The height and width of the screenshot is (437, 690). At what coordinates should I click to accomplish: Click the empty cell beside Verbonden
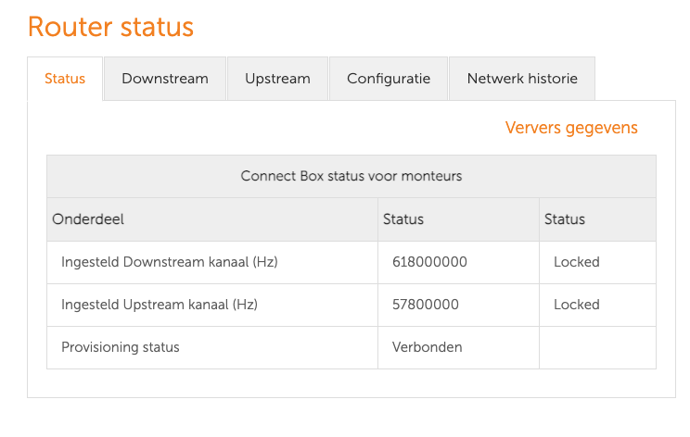tap(597, 347)
